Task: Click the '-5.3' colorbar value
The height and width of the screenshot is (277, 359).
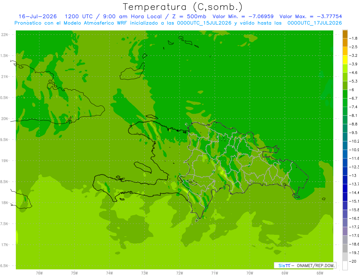Action: click(x=354, y=81)
